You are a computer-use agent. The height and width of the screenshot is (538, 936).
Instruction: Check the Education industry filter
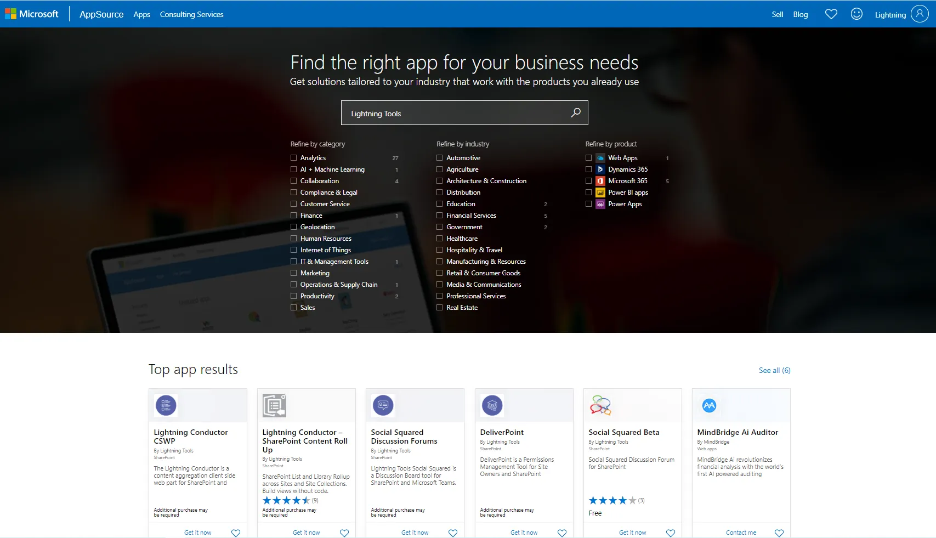(x=440, y=203)
